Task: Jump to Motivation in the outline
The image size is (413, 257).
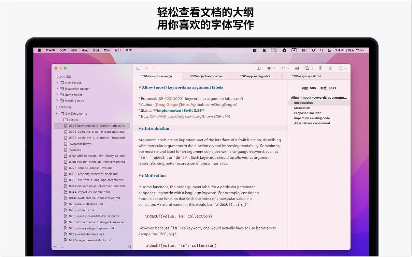Action: [x=302, y=108]
